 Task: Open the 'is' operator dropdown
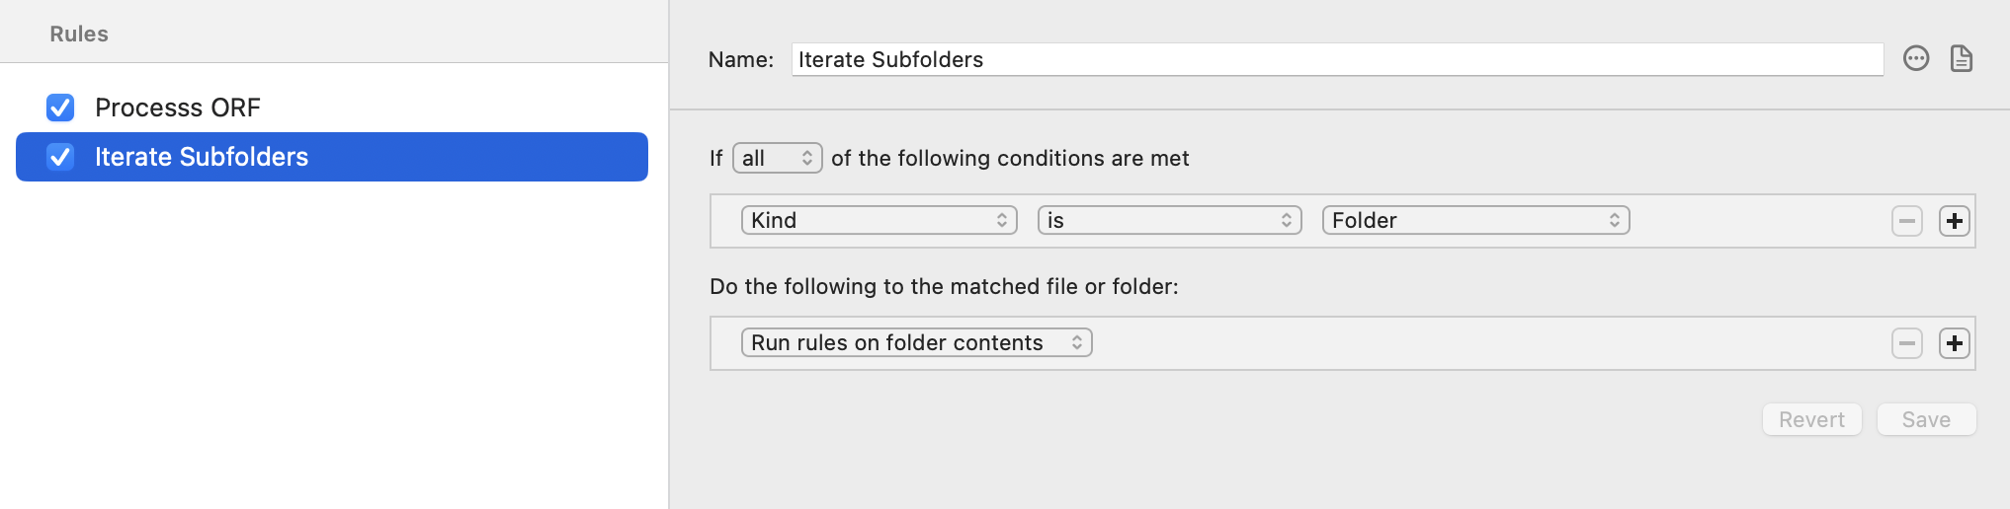(x=1169, y=221)
